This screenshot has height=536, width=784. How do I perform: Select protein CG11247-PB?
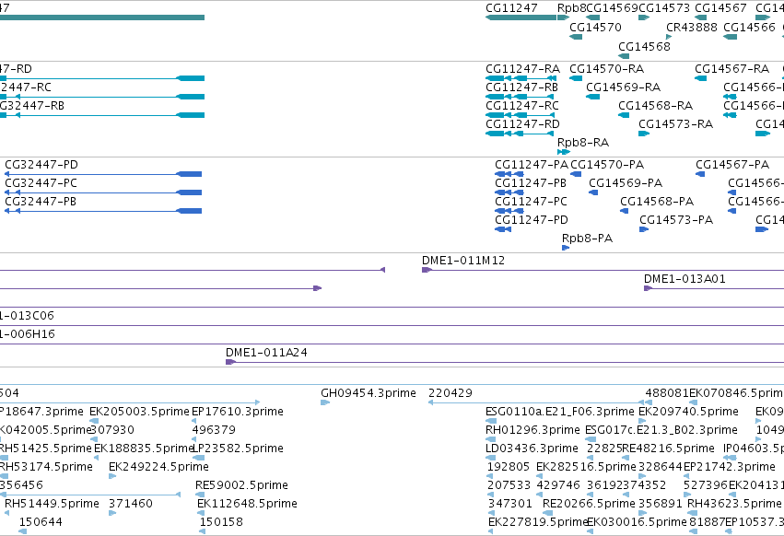(531, 183)
